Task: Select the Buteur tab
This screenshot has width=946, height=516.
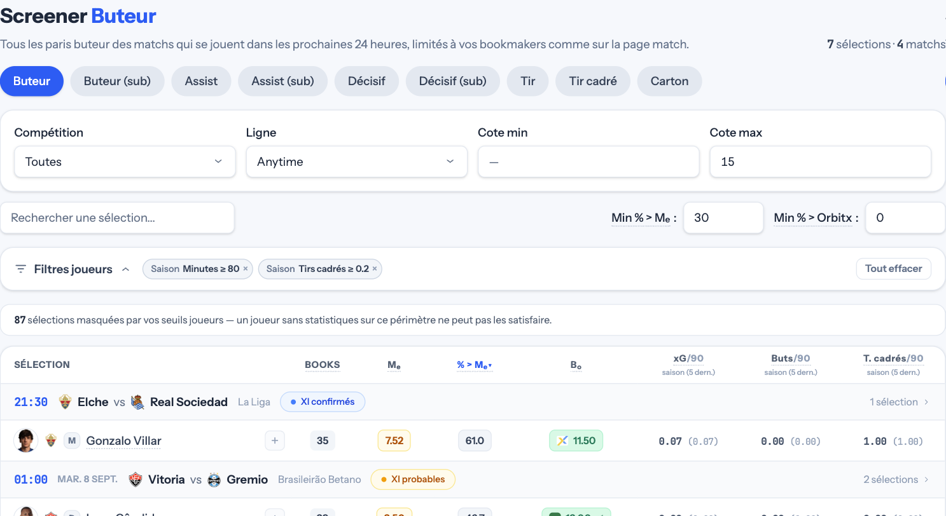Action: [x=32, y=81]
